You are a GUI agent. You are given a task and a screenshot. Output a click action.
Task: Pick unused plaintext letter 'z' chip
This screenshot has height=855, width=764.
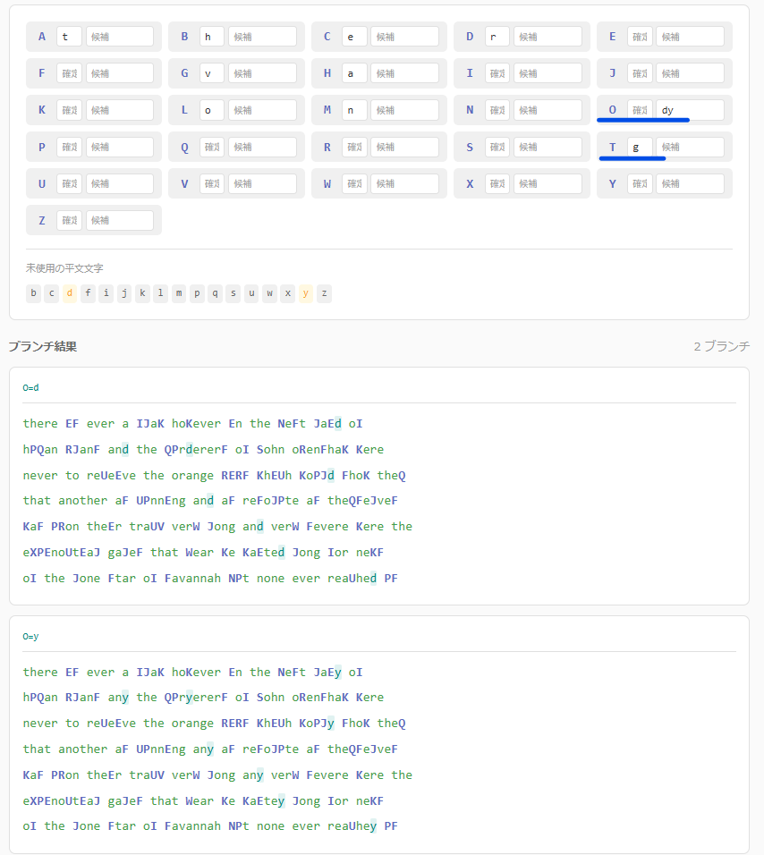point(324,293)
